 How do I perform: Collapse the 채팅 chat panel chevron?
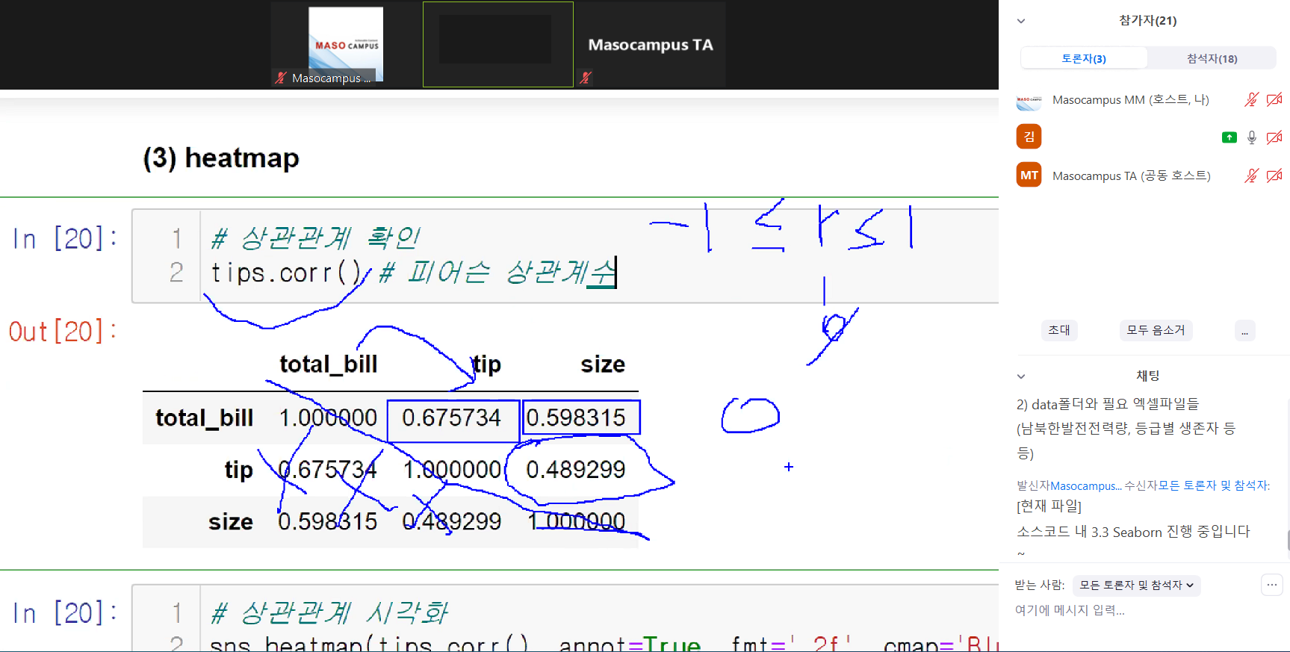[x=1021, y=376]
